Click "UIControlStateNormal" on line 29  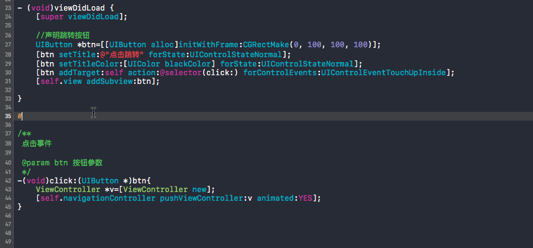tap(307, 63)
